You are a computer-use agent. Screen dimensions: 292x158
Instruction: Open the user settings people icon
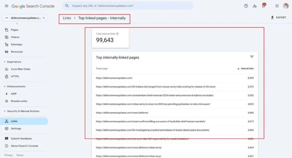click(255, 6)
